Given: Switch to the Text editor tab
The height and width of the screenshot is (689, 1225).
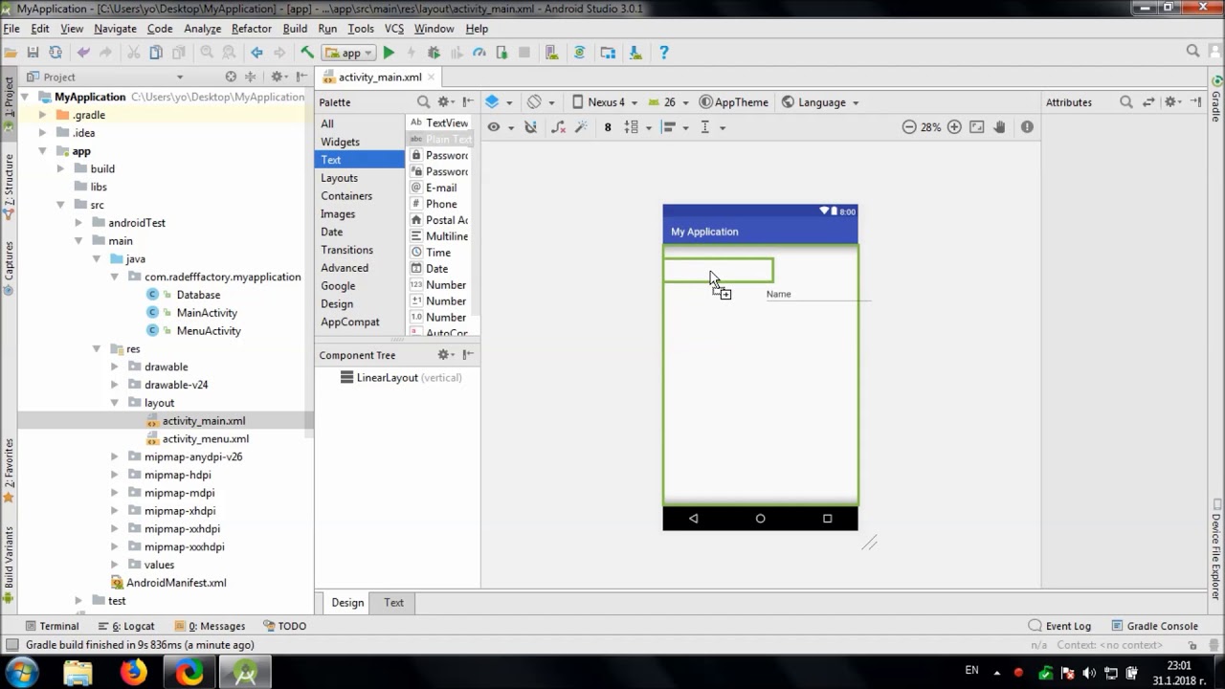Looking at the screenshot, I should (393, 602).
